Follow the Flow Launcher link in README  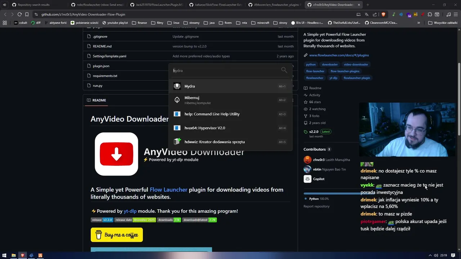169,190
